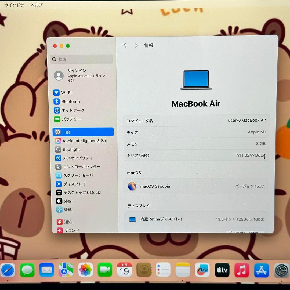Open 通知 (Notifications) settings
The height and width of the screenshot is (290, 290).
pyautogui.click(x=67, y=222)
